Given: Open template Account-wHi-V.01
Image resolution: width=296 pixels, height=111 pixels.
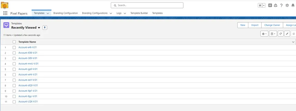Looking at the screenshot, I should 28,75.
